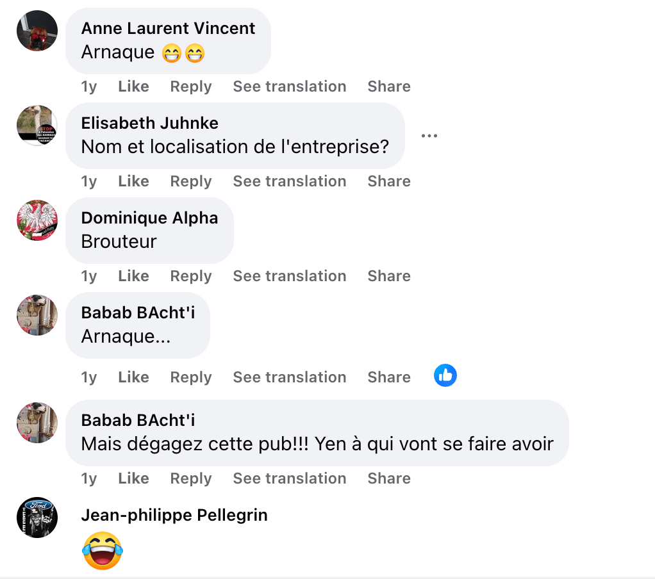The height and width of the screenshot is (579, 655).
Task: Like Dominique Alpha's 'Brouteur' comment
Action: tap(133, 275)
